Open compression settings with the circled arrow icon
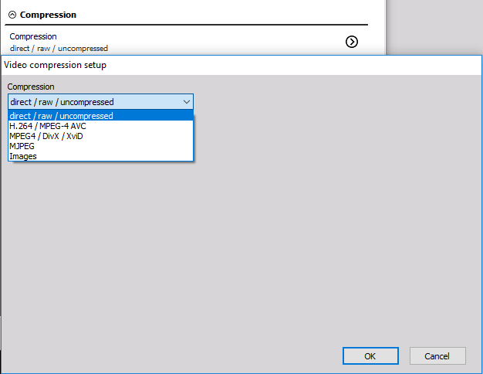This screenshot has height=374, width=483. (x=352, y=42)
